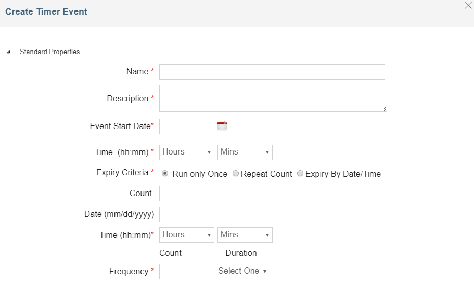Open Hours dropdown below the expiry Date field

click(187, 235)
